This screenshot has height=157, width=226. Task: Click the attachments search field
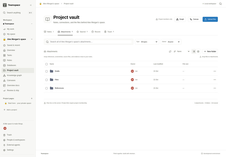[89, 42]
